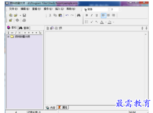Click the plain document icon above content pane

pos(48,28)
